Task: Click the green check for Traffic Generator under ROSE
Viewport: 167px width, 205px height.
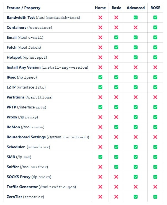Action: click(x=155, y=187)
